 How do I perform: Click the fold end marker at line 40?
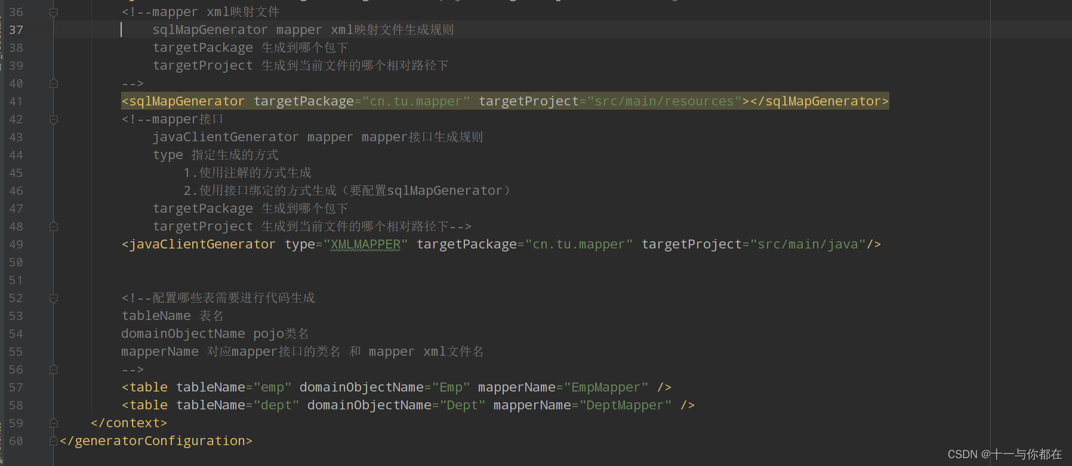[53, 83]
